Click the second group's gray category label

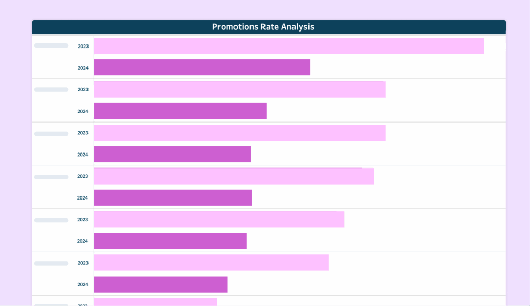pos(51,89)
